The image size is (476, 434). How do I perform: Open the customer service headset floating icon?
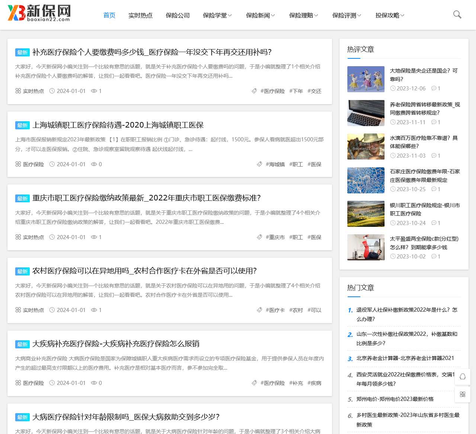click(463, 376)
